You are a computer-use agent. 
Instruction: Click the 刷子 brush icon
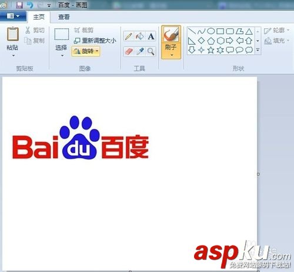pyautogui.click(x=171, y=34)
